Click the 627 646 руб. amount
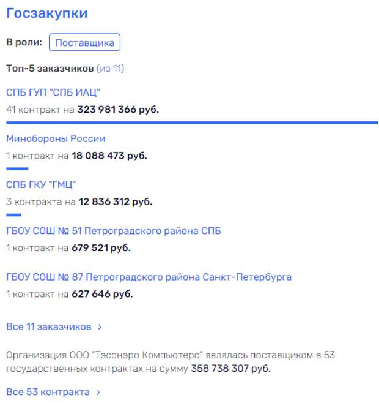The image size is (379, 403). [x=102, y=294]
